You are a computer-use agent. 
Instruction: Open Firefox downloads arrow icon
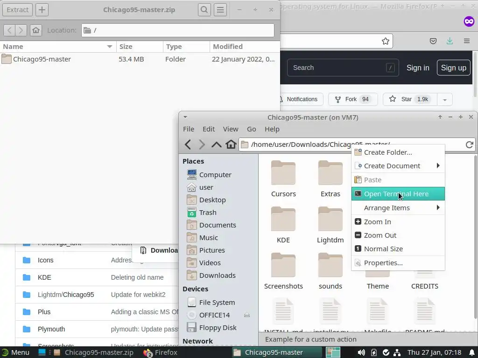coord(450,41)
